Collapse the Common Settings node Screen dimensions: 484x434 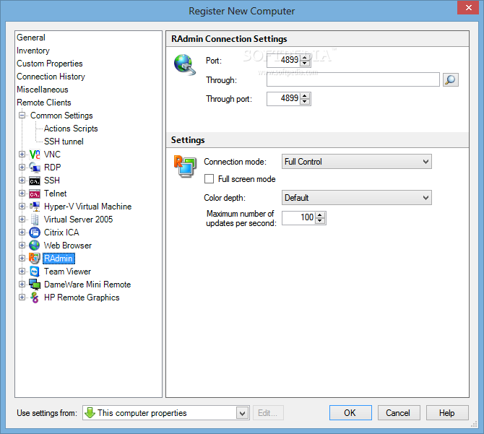coord(22,116)
